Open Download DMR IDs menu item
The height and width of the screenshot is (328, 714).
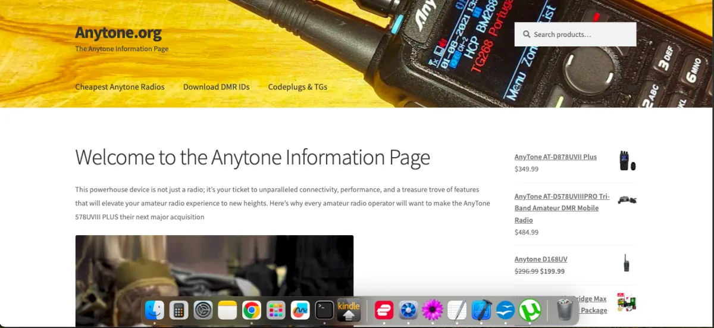pos(216,87)
